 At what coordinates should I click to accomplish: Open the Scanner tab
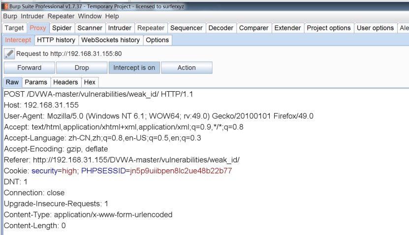coord(90,28)
